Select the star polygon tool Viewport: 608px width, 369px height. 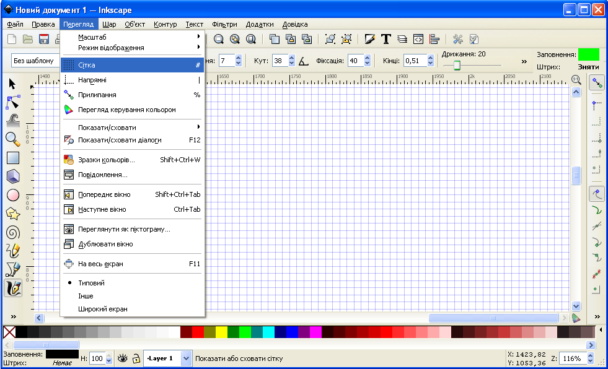(12, 214)
